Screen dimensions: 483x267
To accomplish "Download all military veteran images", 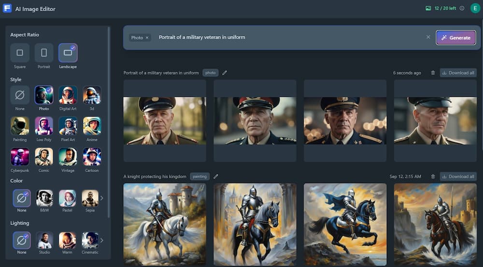I will click(458, 73).
